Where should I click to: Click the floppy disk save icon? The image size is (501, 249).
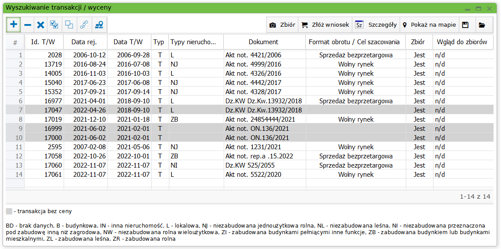[x=465, y=25]
